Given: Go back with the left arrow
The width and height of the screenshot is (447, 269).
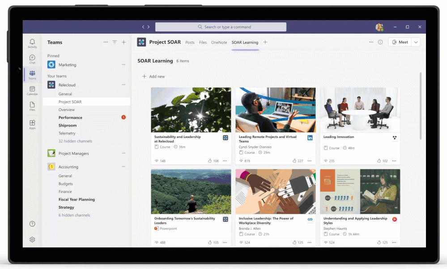Looking at the screenshot, I should tap(143, 27).
